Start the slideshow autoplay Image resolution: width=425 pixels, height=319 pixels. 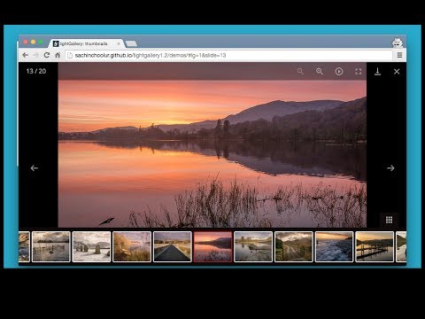(x=339, y=72)
